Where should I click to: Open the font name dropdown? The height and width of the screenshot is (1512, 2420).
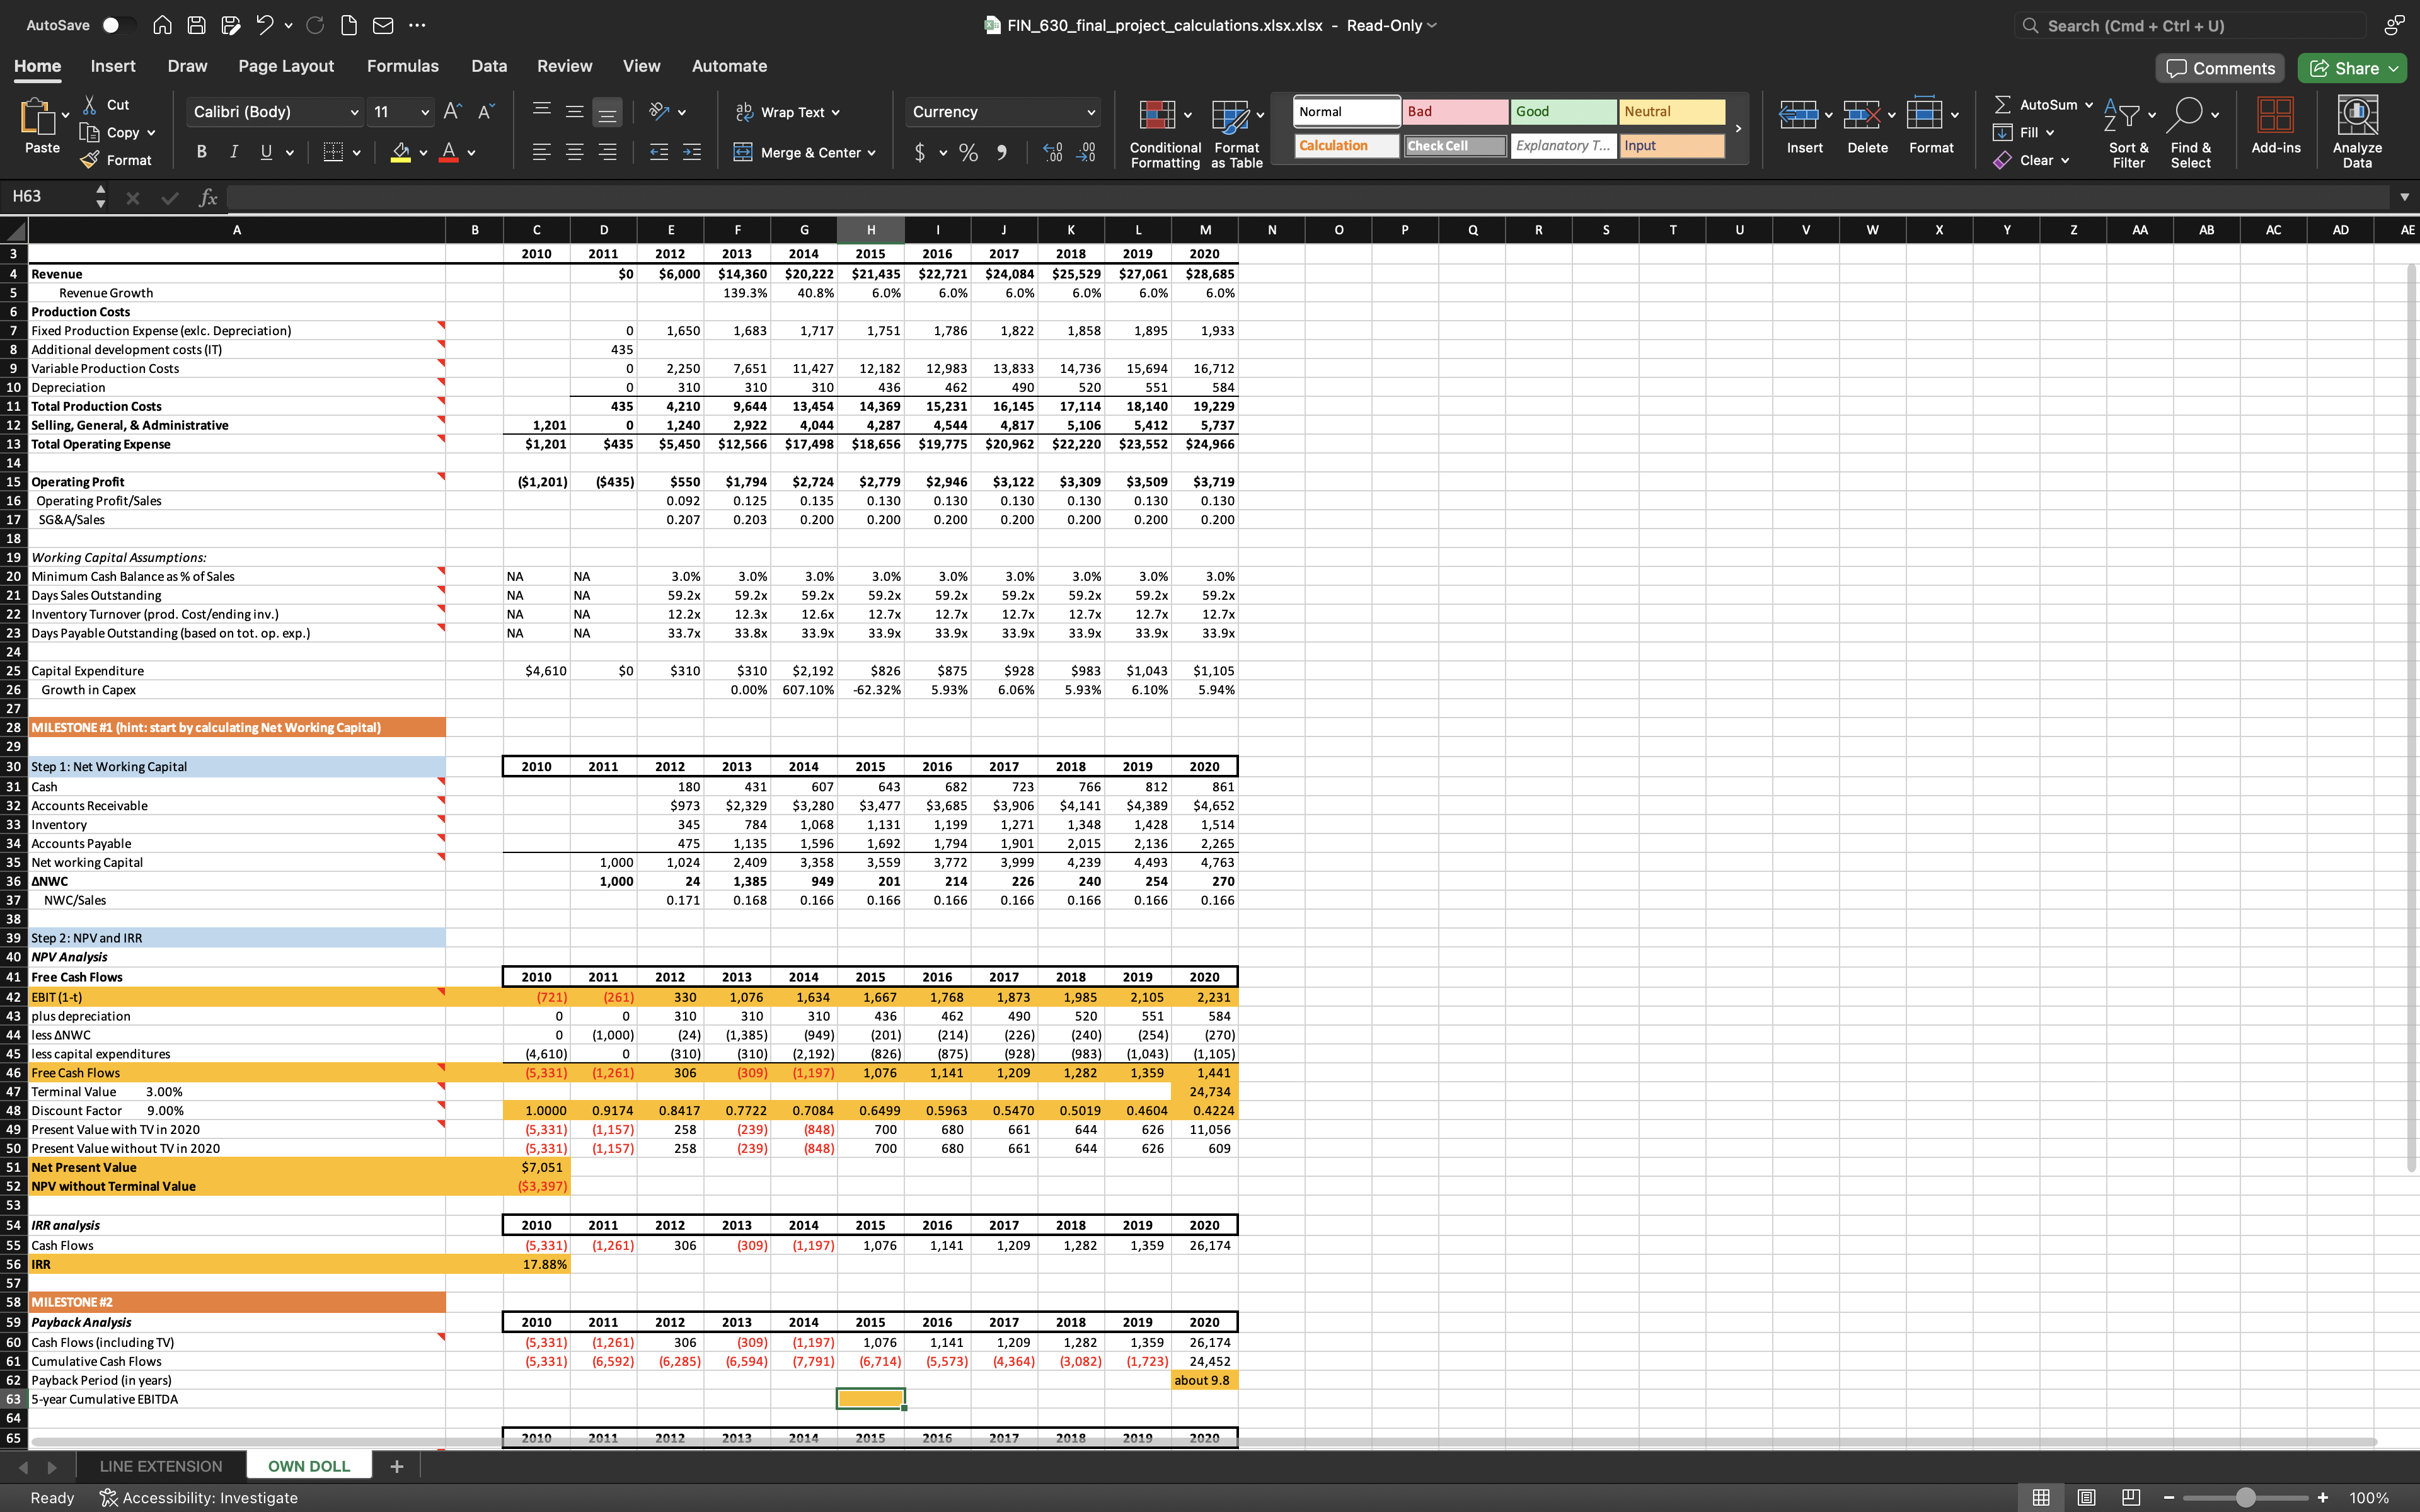tap(354, 112)
